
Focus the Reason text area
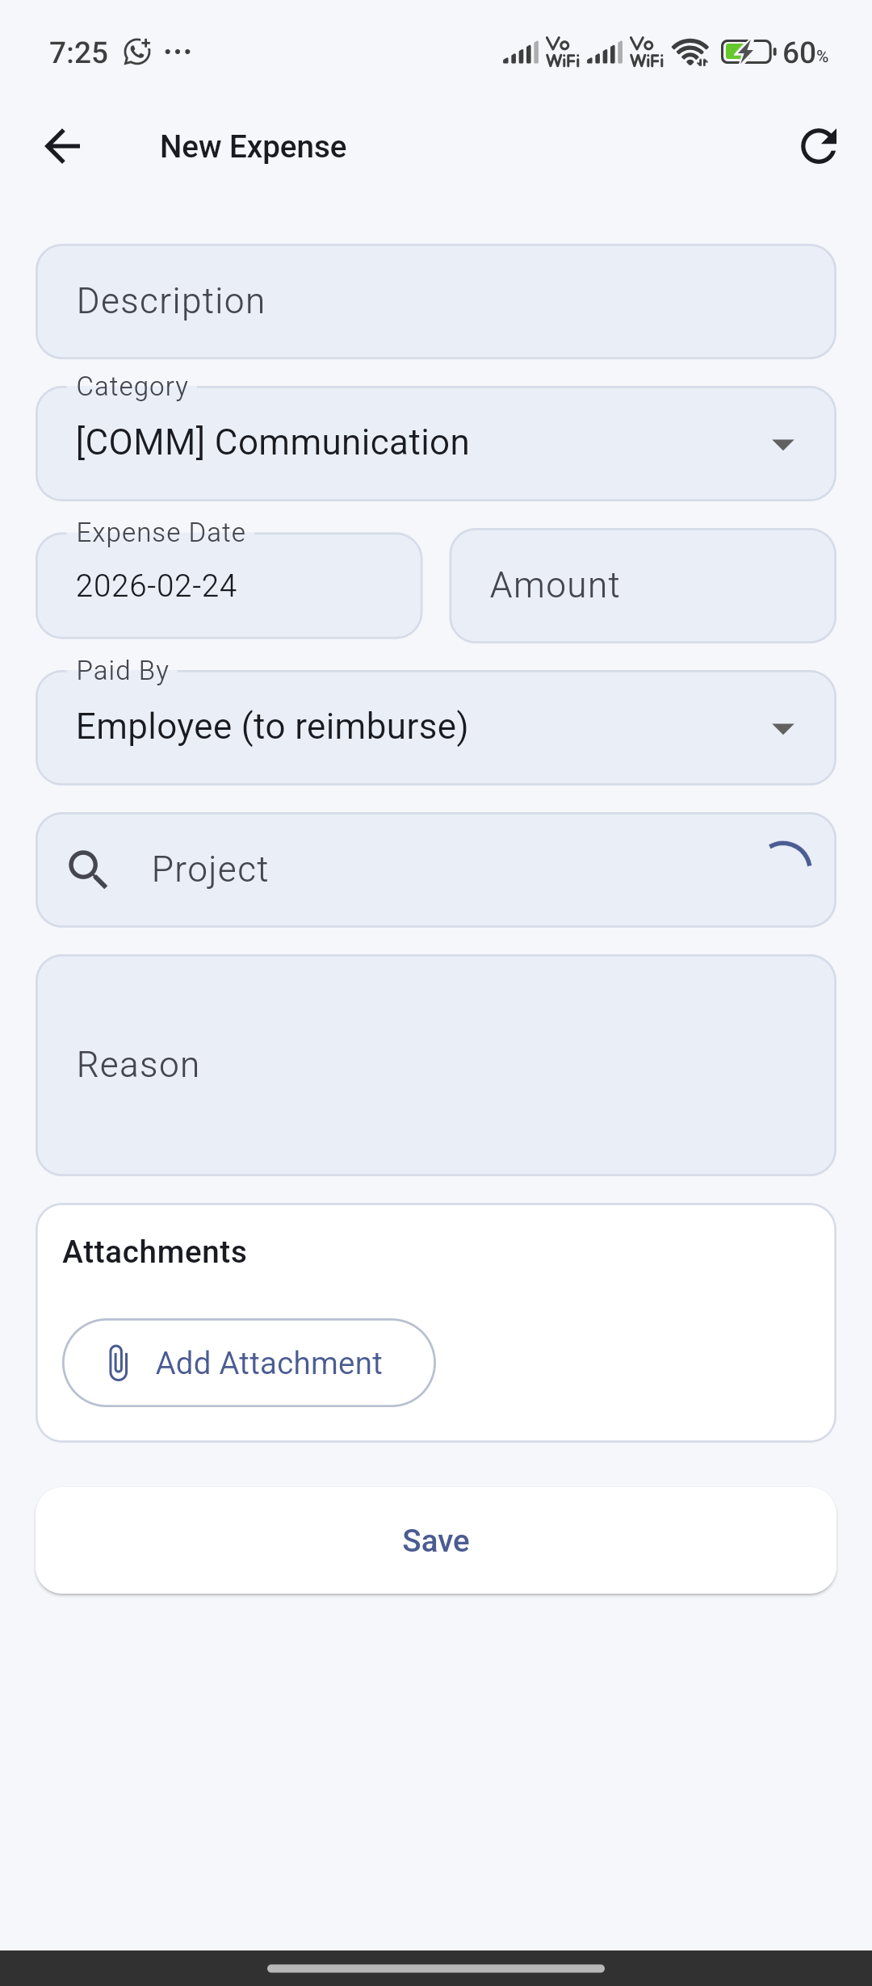[x=436, y=1065]
